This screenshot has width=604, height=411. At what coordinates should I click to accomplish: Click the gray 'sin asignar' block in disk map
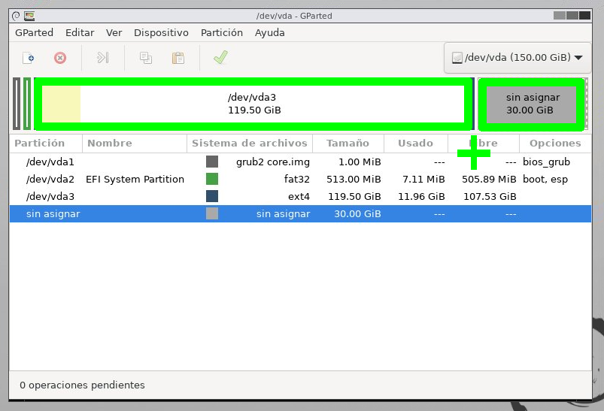(532, 104)
